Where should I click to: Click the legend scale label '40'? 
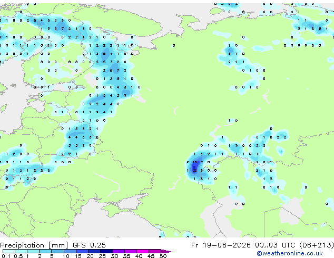[x=139, y=256]
